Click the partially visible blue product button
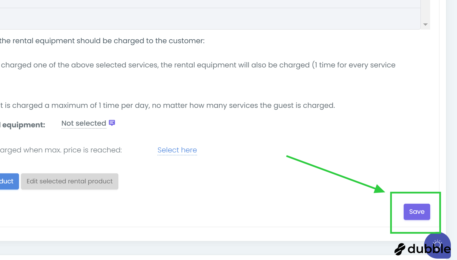Viewport: 457px width, 260px height. tap(8, 181)
